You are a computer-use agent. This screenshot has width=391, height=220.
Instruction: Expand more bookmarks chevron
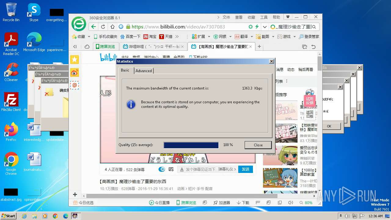[x=177, y=36]
